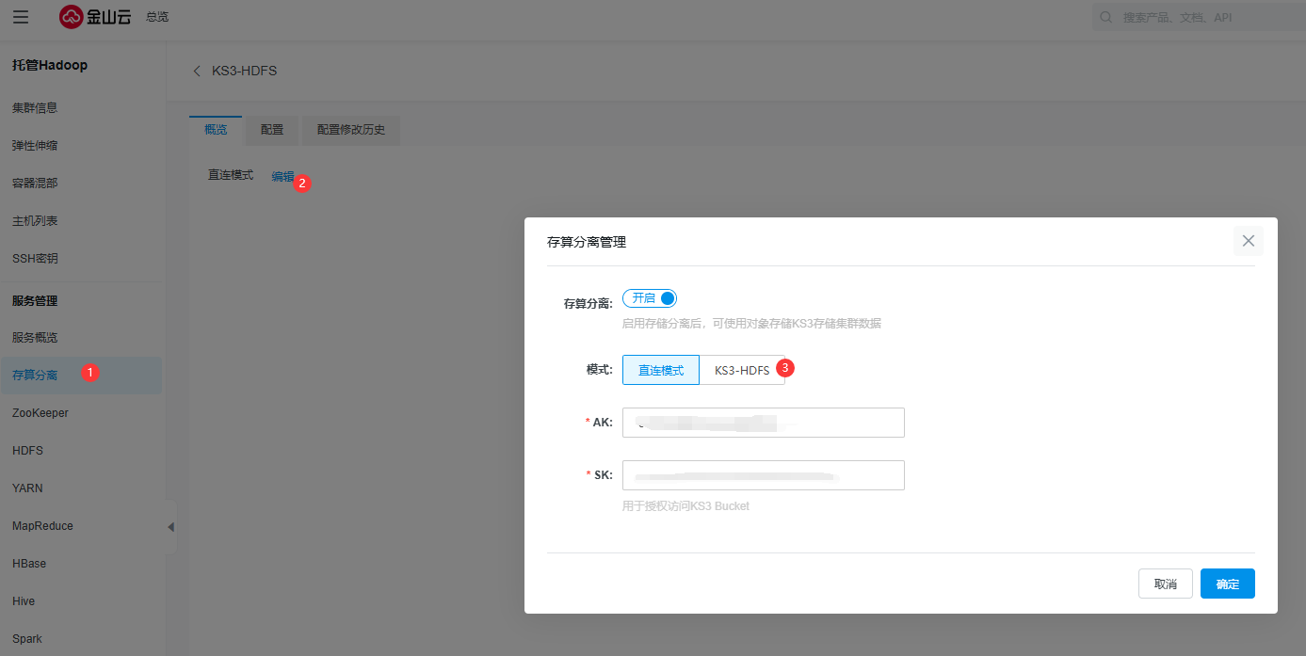Switch to the 配置 tab
Viewport: 1306px width, 656px height.
(x=272, y=130)
